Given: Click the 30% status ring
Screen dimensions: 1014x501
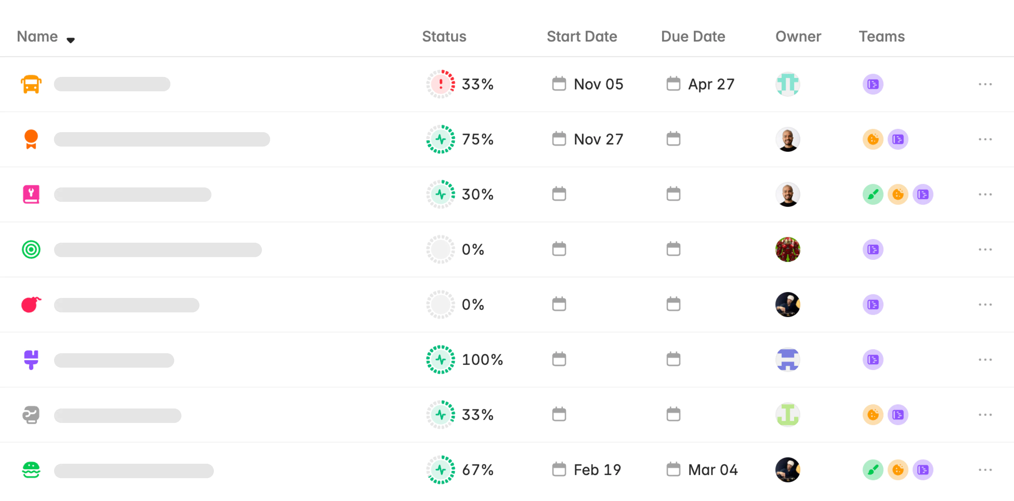Looking at the screenshot, I should (x=441, y=194).
